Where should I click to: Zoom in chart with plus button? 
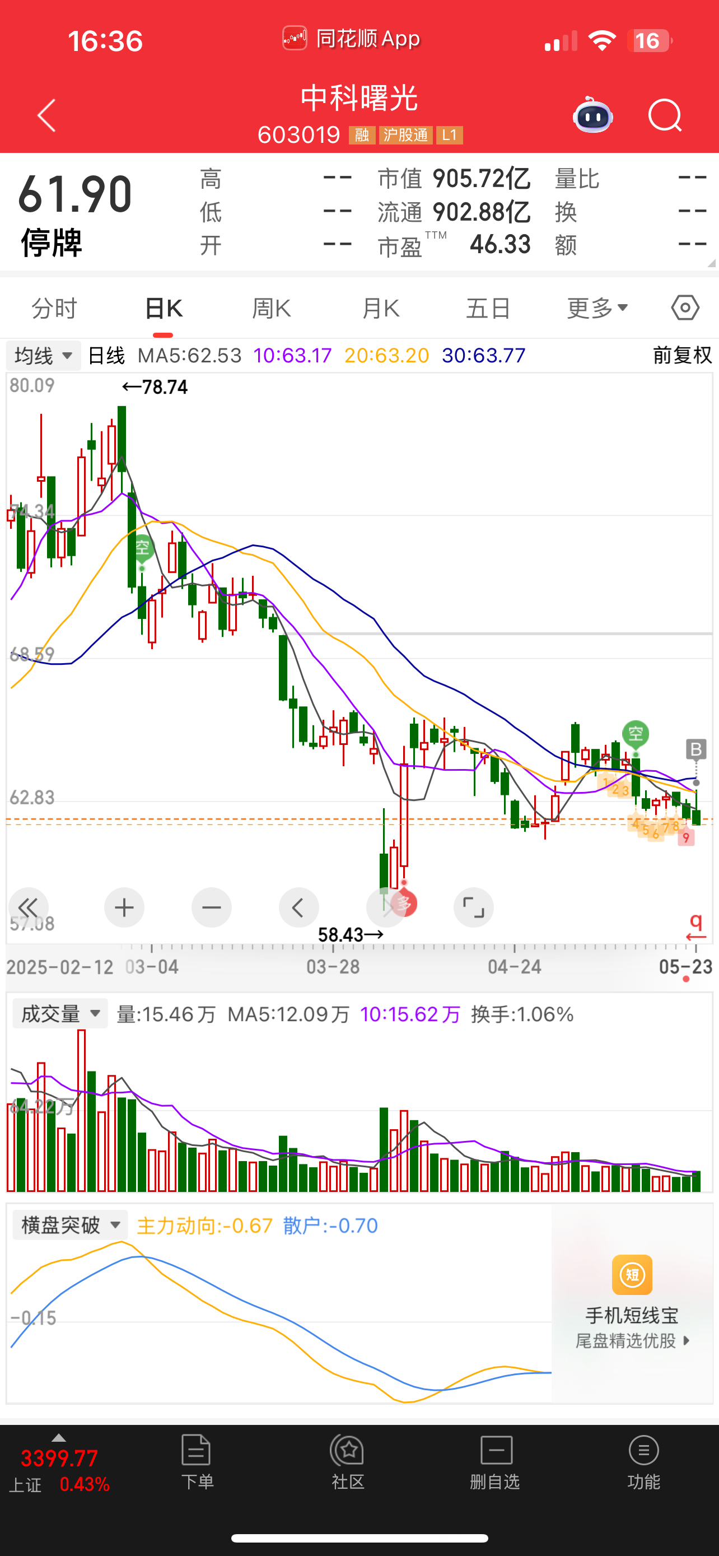(124, 907)
